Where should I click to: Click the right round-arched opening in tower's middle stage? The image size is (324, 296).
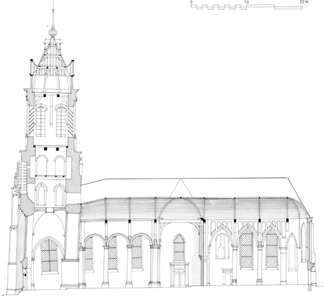60,165
